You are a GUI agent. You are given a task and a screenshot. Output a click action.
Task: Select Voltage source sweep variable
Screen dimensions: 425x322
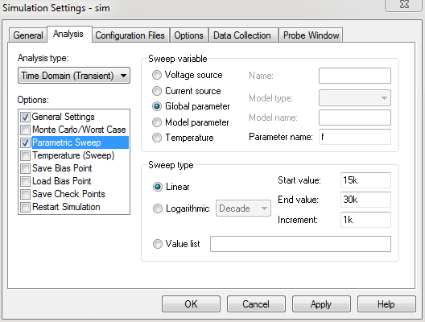pyautogui.click(x=157, y=75)
